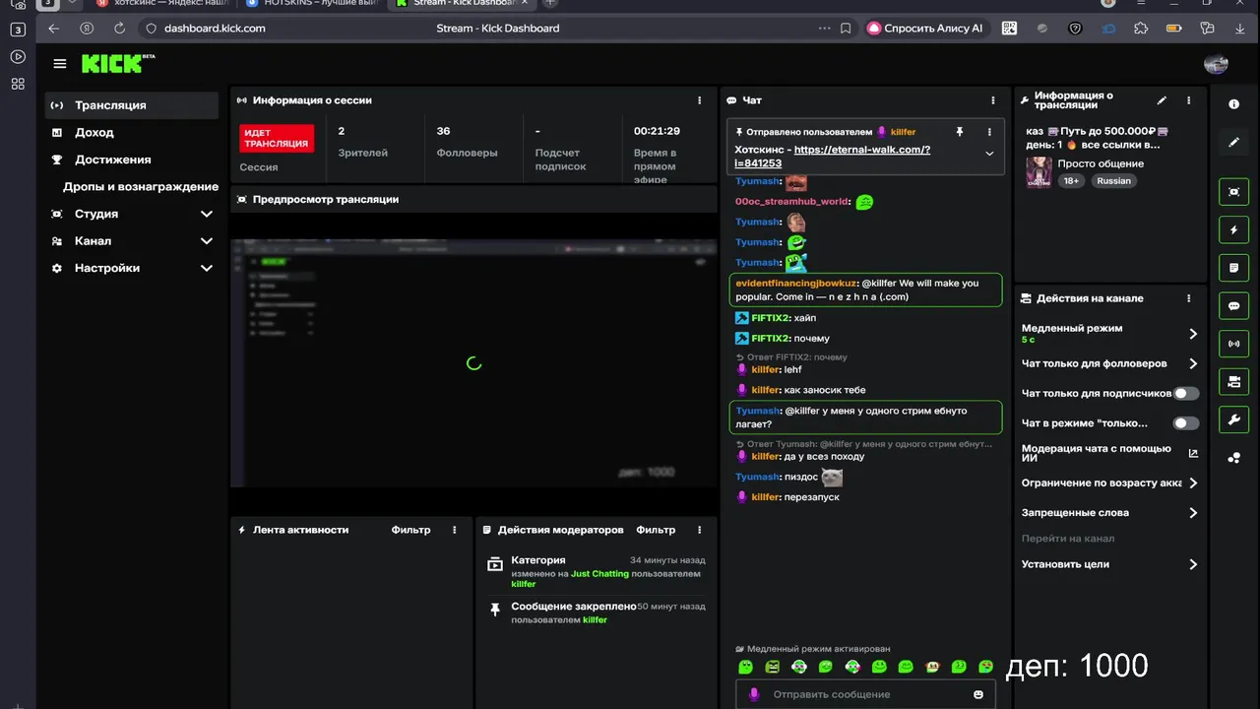Open Запрещенные слова settings arrow
1260x709 pixels.
pos(1193,513)
